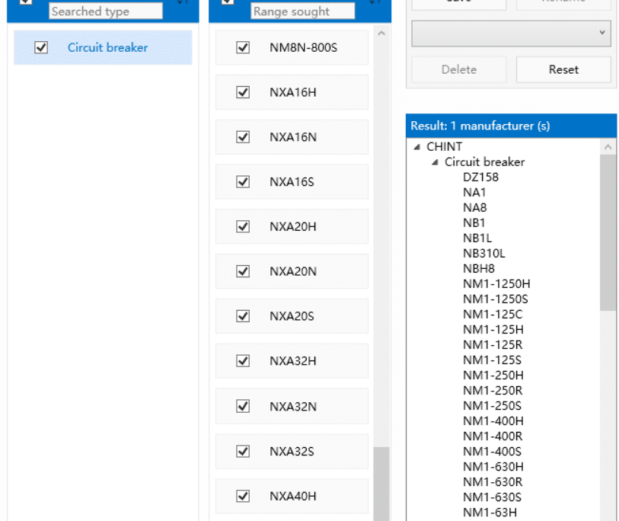
Task: Collapse the Circuit breaker tree branch arrow
Action: coord(435,162)
